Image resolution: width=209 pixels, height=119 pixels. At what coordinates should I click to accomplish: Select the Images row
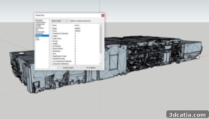point(76,43)
